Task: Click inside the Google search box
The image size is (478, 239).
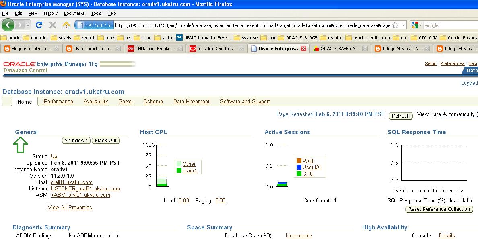Action: click(451, 25)
